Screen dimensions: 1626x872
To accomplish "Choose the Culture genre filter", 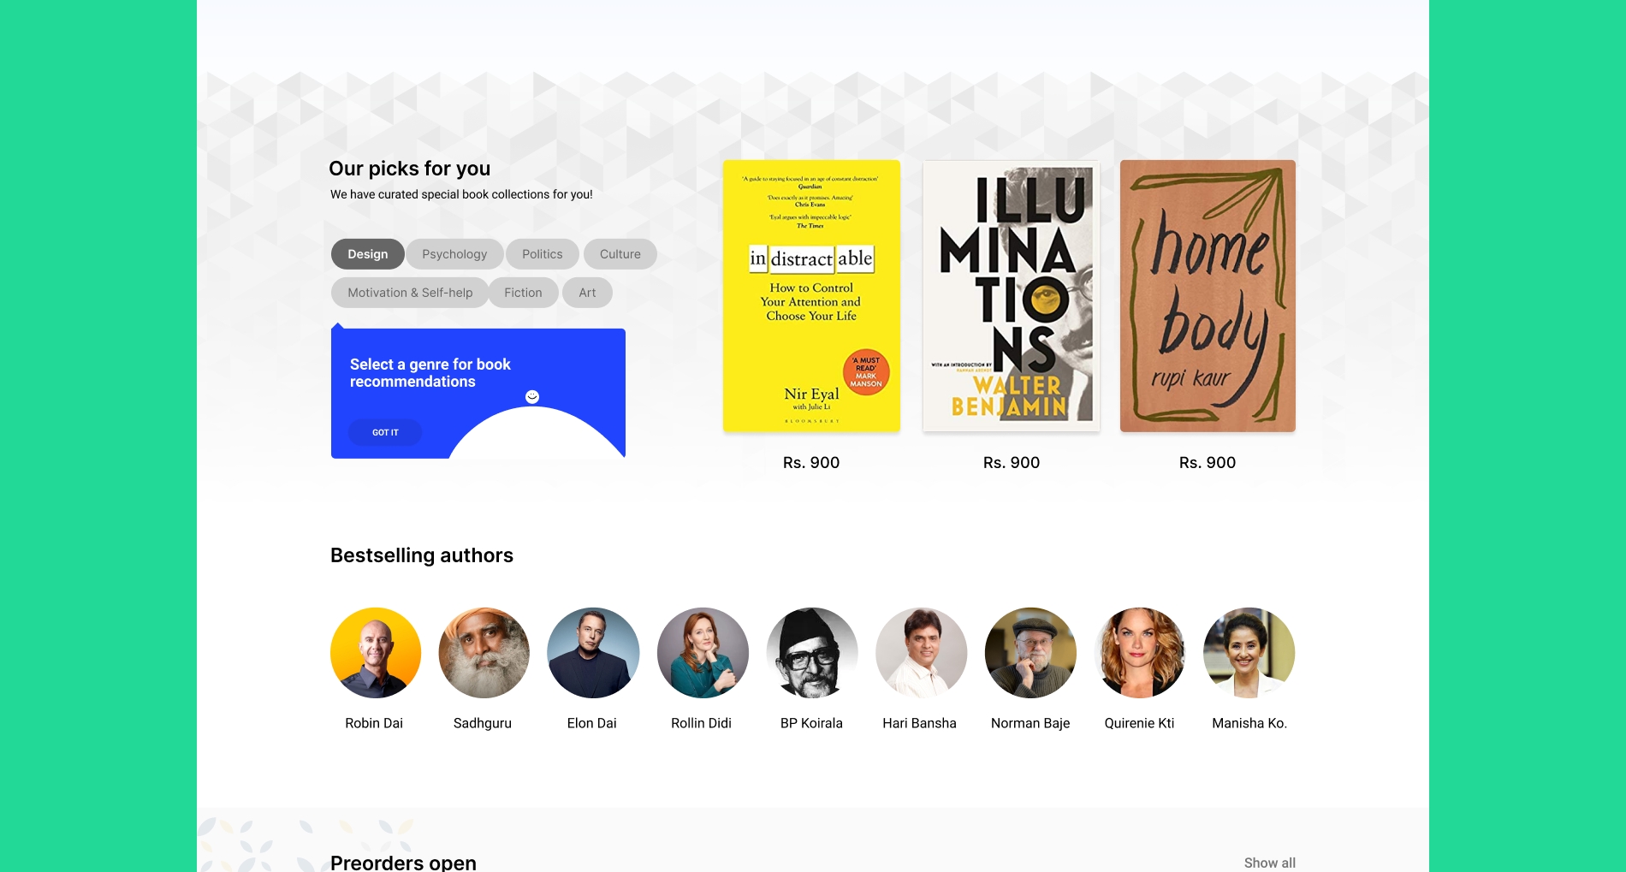I will (x=620, y=254).
